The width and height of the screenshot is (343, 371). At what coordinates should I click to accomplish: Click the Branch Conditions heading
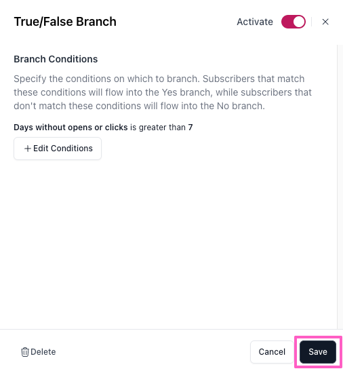(56, 59)
